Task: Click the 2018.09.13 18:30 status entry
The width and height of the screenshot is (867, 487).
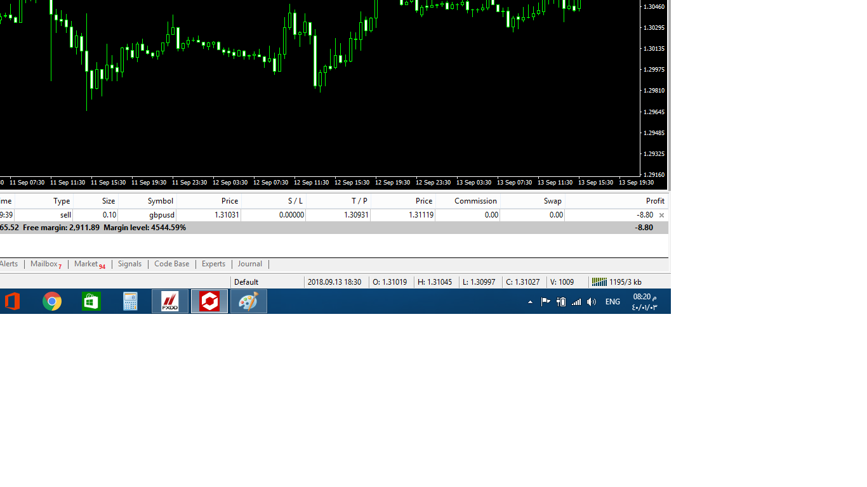Action: pyautogui.click(x=334, y=282)
